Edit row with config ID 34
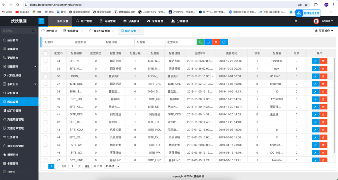The image size is (338, 180). coord(316,61)
